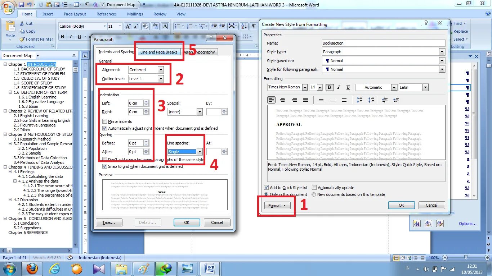Open the Review ribbon tab
The height and width of the screenshot is (276, 492).
160,14
